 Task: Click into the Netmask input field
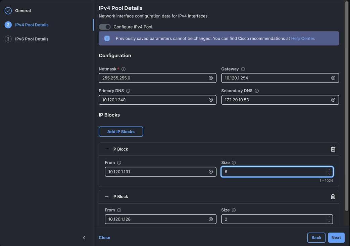[x=158, y=78]
